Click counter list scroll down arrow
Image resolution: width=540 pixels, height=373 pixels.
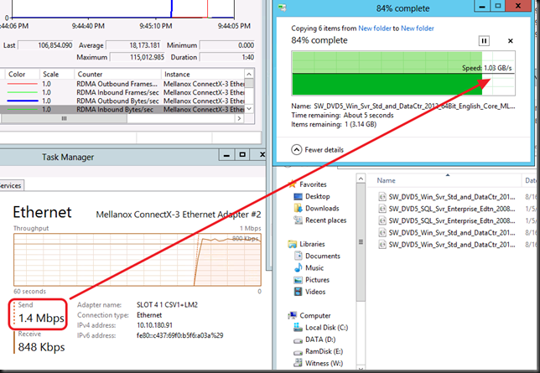[249, 109]
